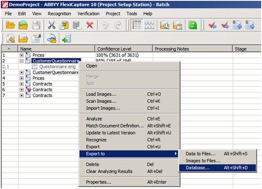Choose Update to Latest Version
The height and width of the screenshot is (189, 262).
point(129,133)
